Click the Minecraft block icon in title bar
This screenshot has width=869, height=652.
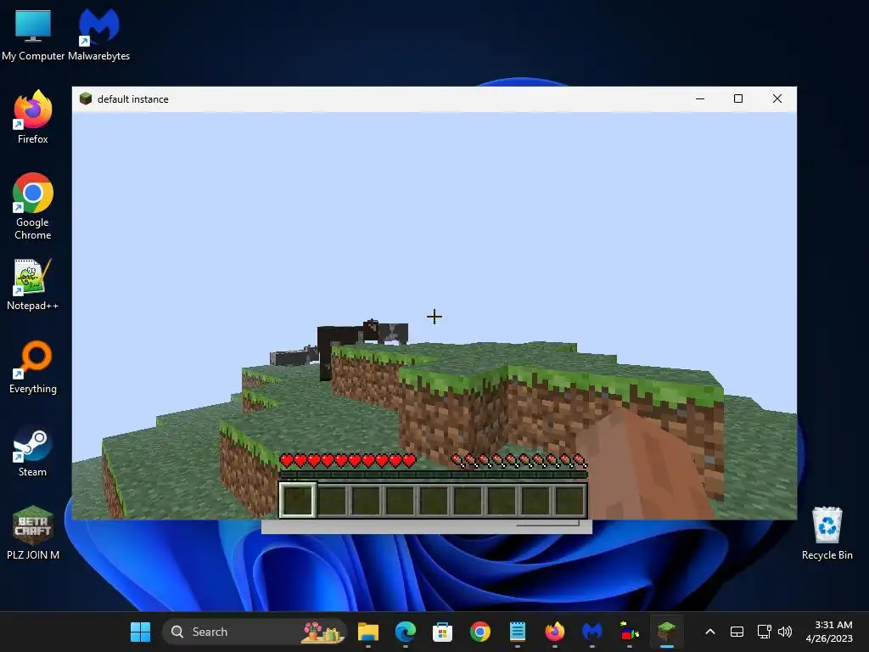[86, 98]
